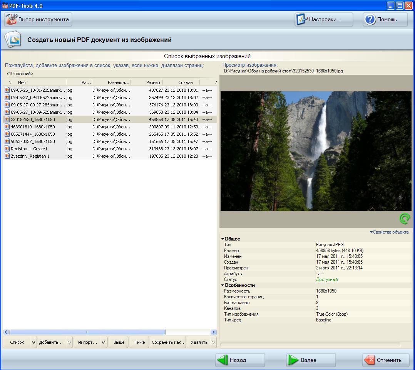Screen dimensions: 415x370
Task: Select row Zvezdniy_Registan 1
Action: click(110, 156)
